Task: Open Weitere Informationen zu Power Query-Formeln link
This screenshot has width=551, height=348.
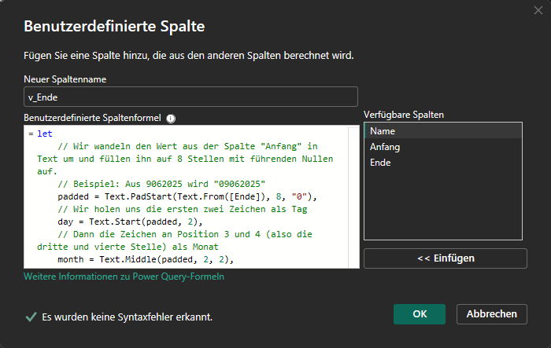Action: (x=124, y=277)
